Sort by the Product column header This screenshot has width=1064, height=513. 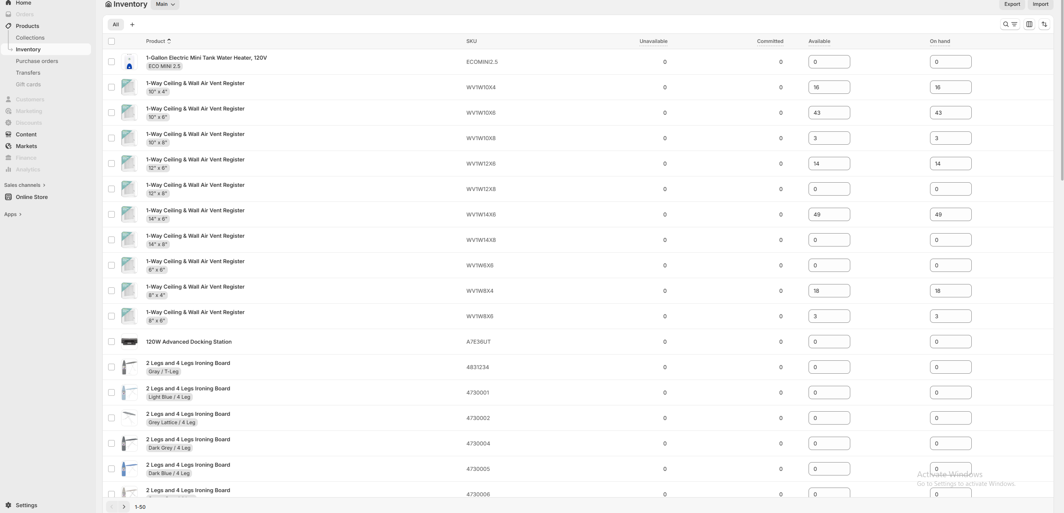click(158, 41)
